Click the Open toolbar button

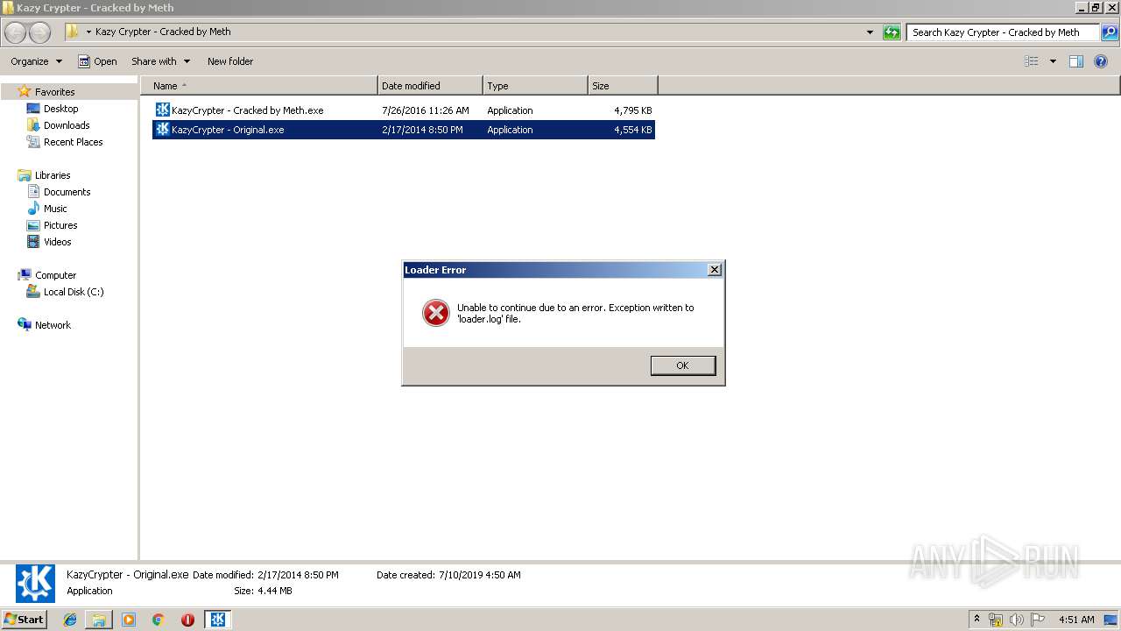[x=97, y=61]
